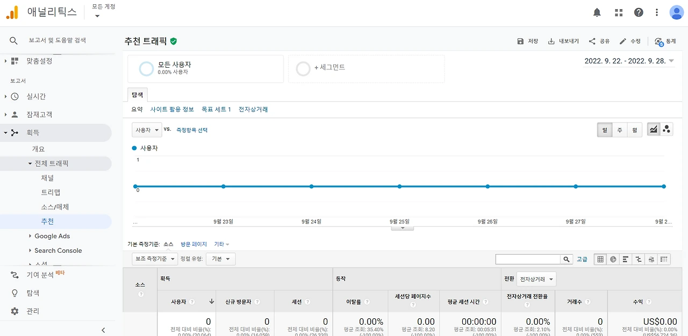Select the term cloud view icon
688x336 pixels.
pyautogui.click(x=651, y=259)
